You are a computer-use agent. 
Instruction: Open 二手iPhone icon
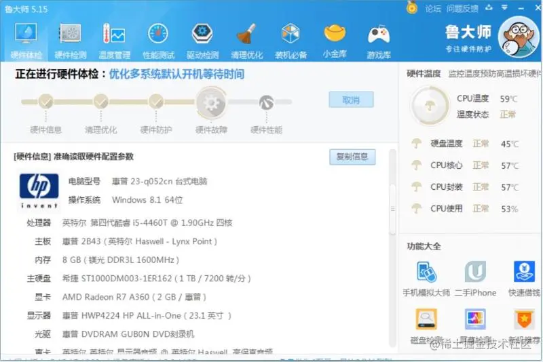pos(476,272)
